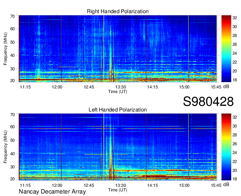Image resolution: width=241 pixels, height=196 pixels.
Task: Click the 12:45 time tick under Left Handed plot
Action: (89, 185)
